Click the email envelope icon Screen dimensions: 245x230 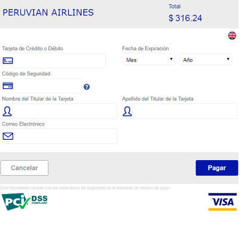[x=8, y=136]
